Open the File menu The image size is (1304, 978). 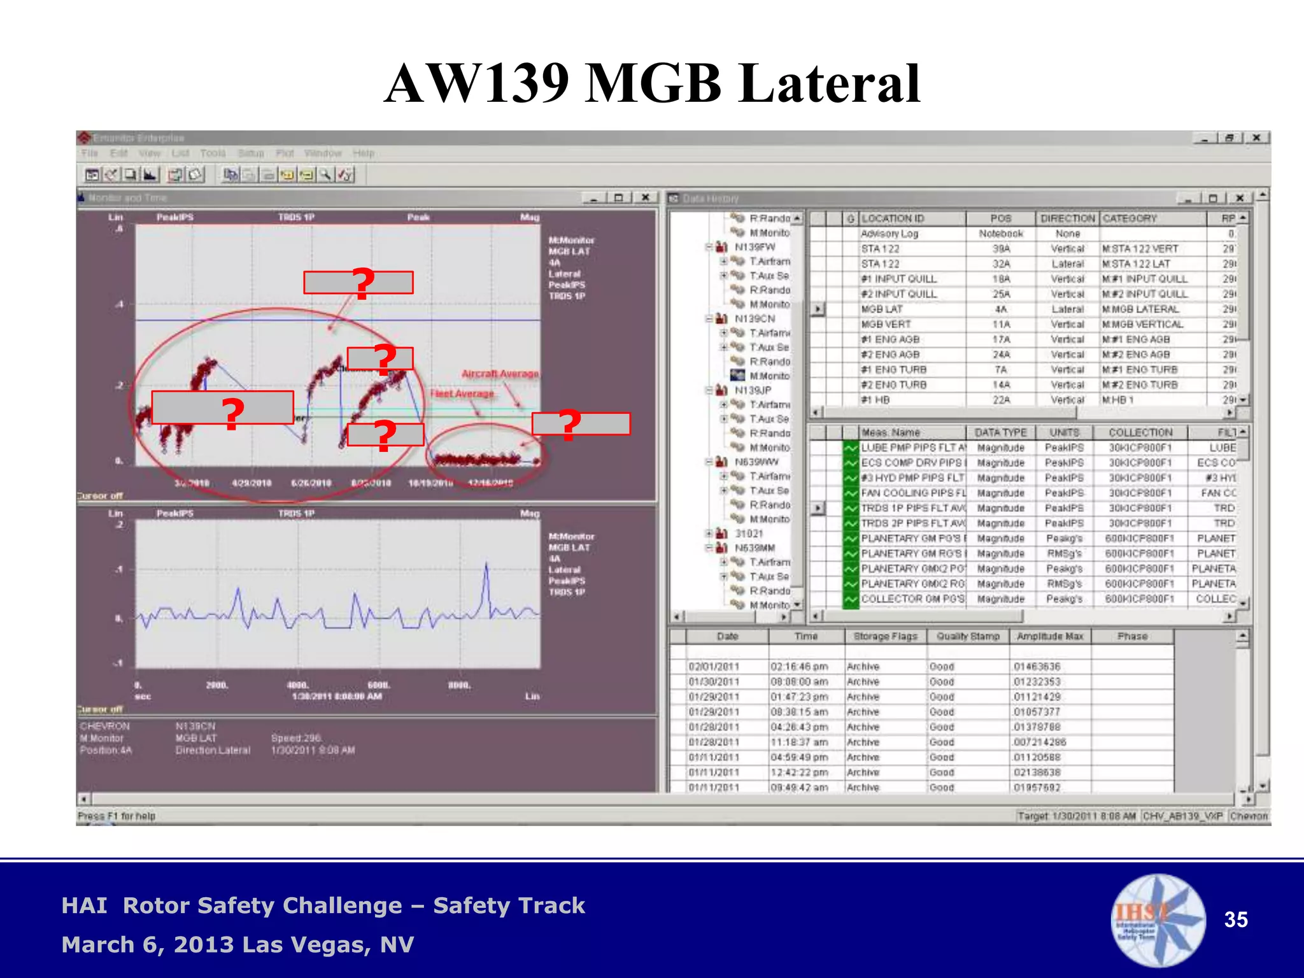[90, 153]
